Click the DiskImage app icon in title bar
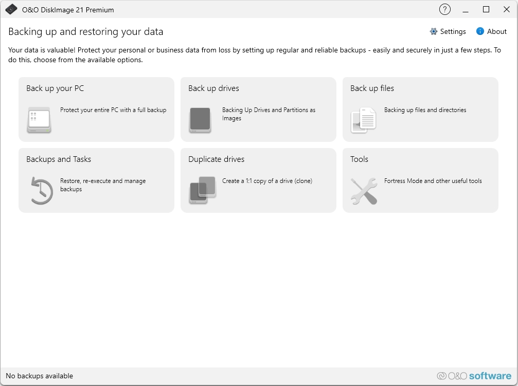This screenshot has width=518, height=386. [x=11, y=9]
